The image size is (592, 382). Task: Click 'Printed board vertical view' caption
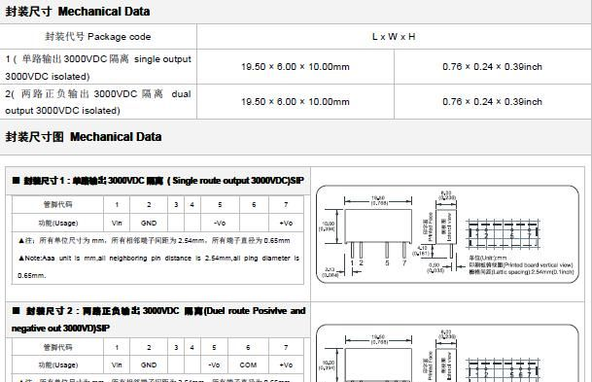(x=521, y=265)
